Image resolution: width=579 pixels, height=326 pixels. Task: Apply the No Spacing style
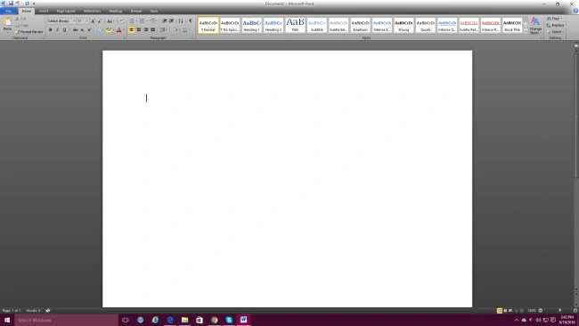tap(230, 25)
